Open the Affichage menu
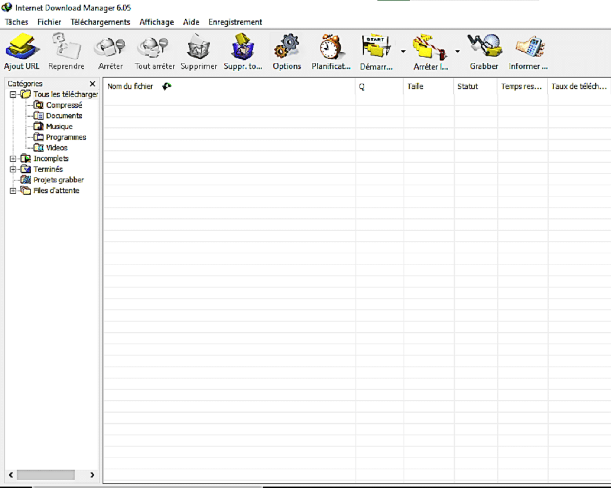 pyautogui.click(x=156, y=22)
